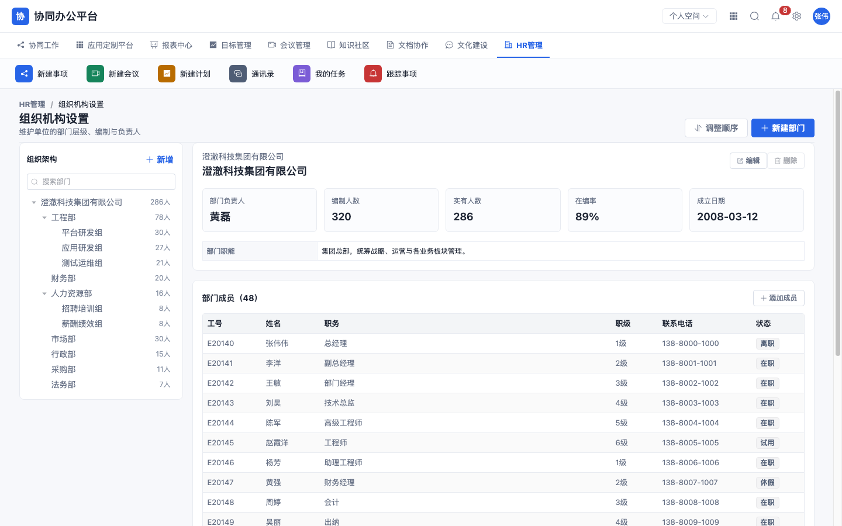Click the plus icon in 新建部门

pyautogui.click(x=765, y=128)
